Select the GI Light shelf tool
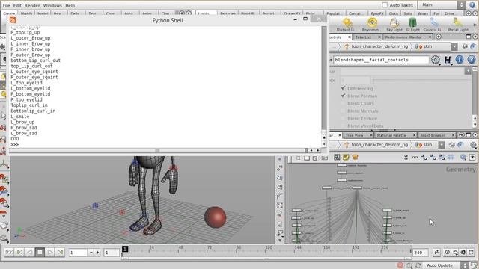The width and height of the screenshot is (479, 269). pyautogui.click(x=412, y=25)
